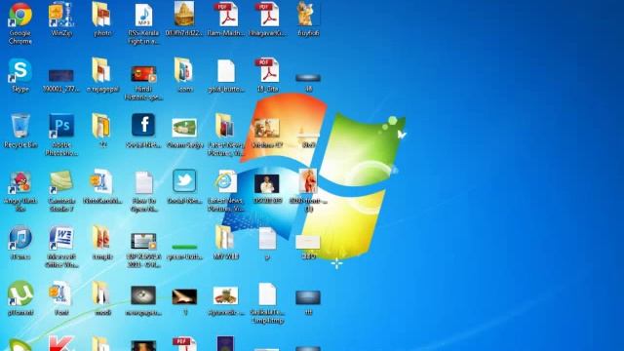Select the .com folder
Screen dimensions: 624x351
(x=184, y=70)
